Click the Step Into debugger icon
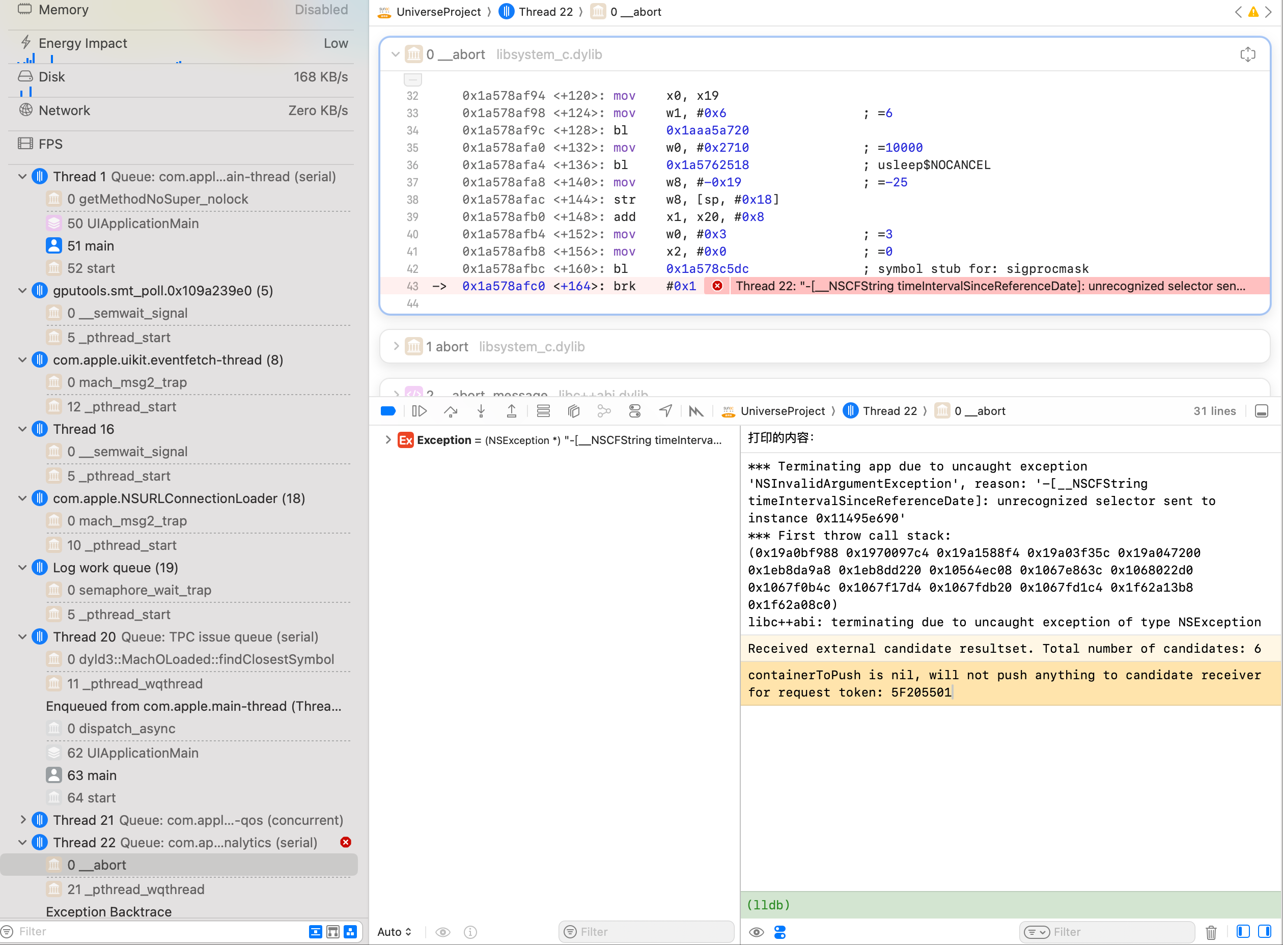The height and width of the screenshot is (945, 1283). point(481,411)
